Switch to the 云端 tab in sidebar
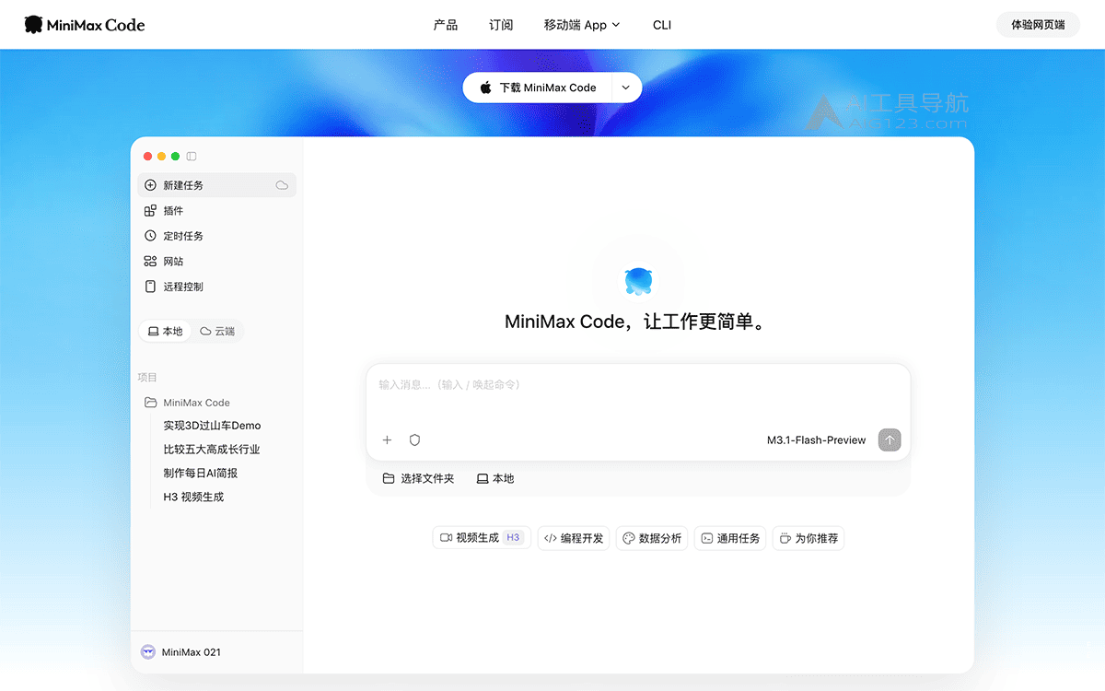Image resolution: width=1105 pixels, height=691 pixels. pos(217,331)
